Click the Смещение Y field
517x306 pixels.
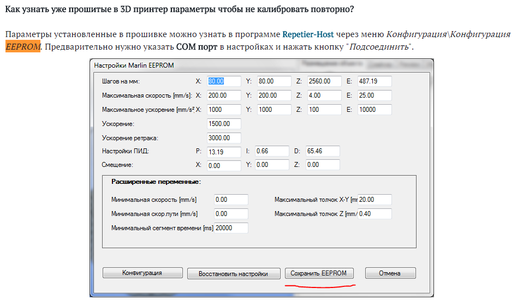(x=273, y=165)
